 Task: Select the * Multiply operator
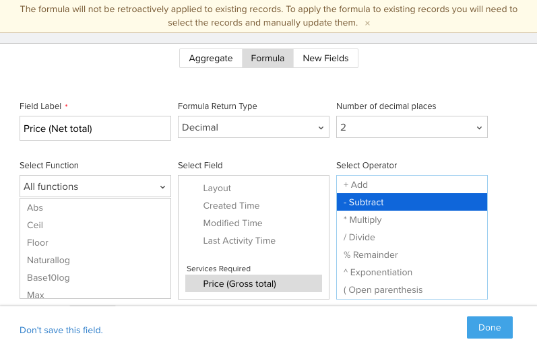[362, 220]
